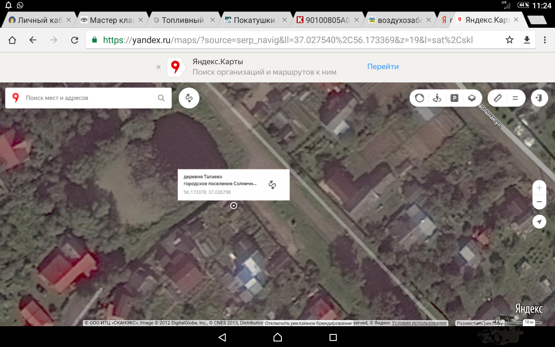Locate me with the arrow button
Viewport: 555px width, 347px height.
[x=539, y=222]
